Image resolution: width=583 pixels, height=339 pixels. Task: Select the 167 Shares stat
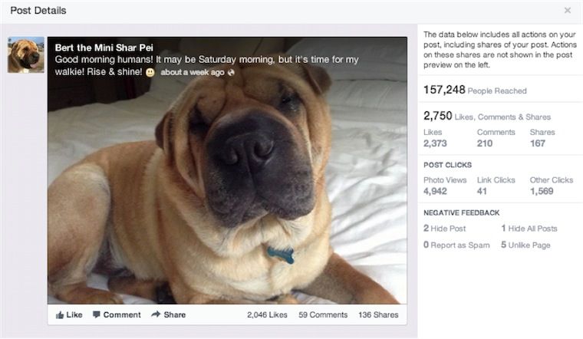pyautogui.click(x=538, y=143)
